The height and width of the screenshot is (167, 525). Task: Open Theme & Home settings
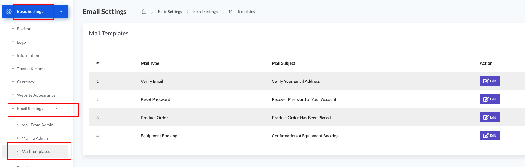pos(31,69)
